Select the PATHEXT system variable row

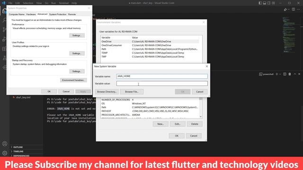pyautogui.click(x=150, y=111)
